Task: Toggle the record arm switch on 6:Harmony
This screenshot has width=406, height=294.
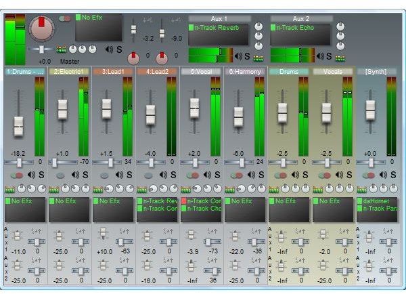Action: point(236,175)
